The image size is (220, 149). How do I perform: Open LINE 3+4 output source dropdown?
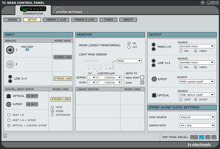196,62
